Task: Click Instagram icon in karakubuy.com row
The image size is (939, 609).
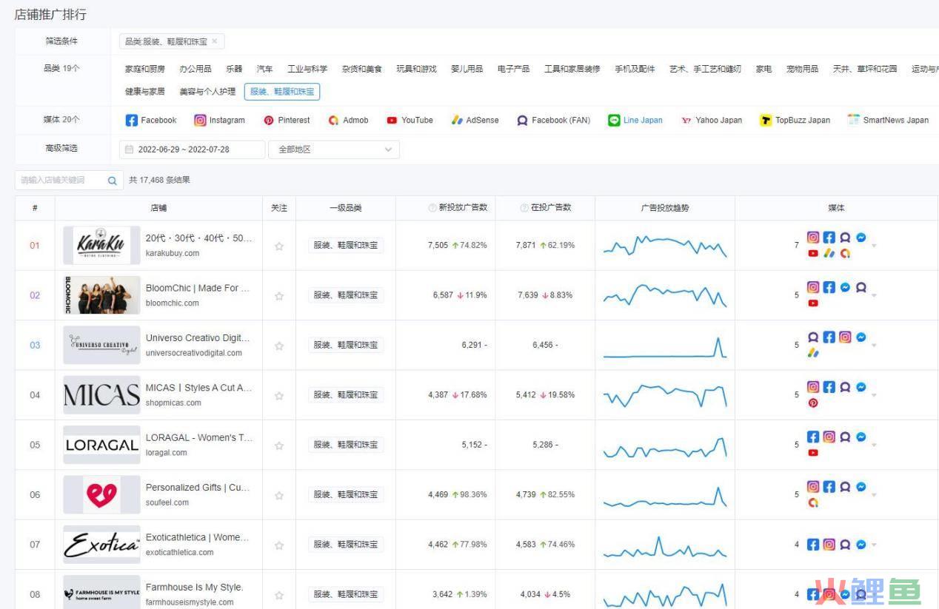Action: pyautogui.click(x=813, y=238)
